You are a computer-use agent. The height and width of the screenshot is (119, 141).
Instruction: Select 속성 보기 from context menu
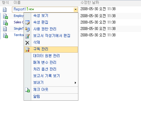click(x=51, y=16)
